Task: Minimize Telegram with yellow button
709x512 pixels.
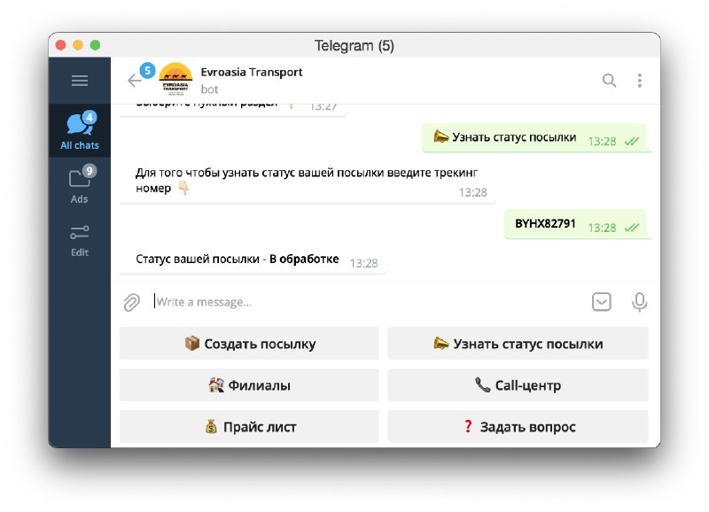Action: point(78,45)
